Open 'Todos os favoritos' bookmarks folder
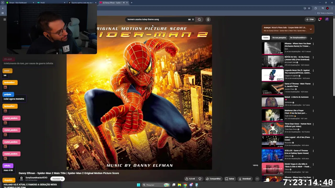This screenshot has height=188, width=335. click(325, 13)
